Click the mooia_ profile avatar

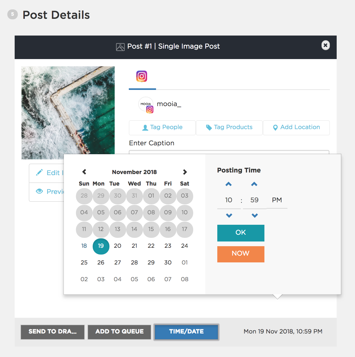(x=146, y=104)
